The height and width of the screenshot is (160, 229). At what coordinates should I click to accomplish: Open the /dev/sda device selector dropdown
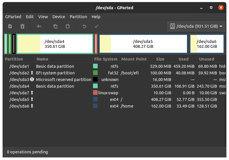(x=196, y=26)
